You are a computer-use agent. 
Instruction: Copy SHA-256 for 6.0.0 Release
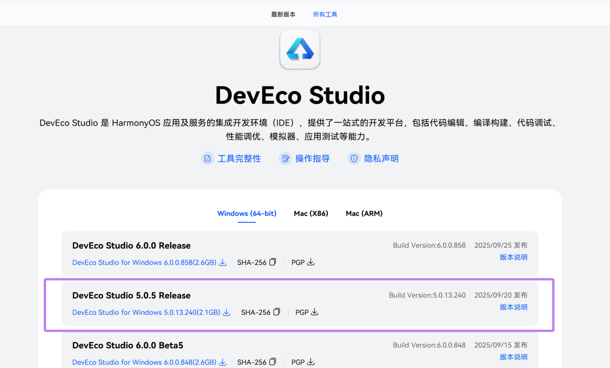click(273, 262)
